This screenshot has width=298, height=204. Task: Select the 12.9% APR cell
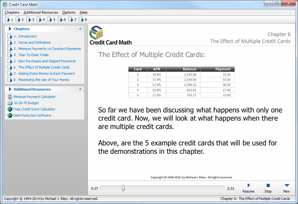[156, 85]
